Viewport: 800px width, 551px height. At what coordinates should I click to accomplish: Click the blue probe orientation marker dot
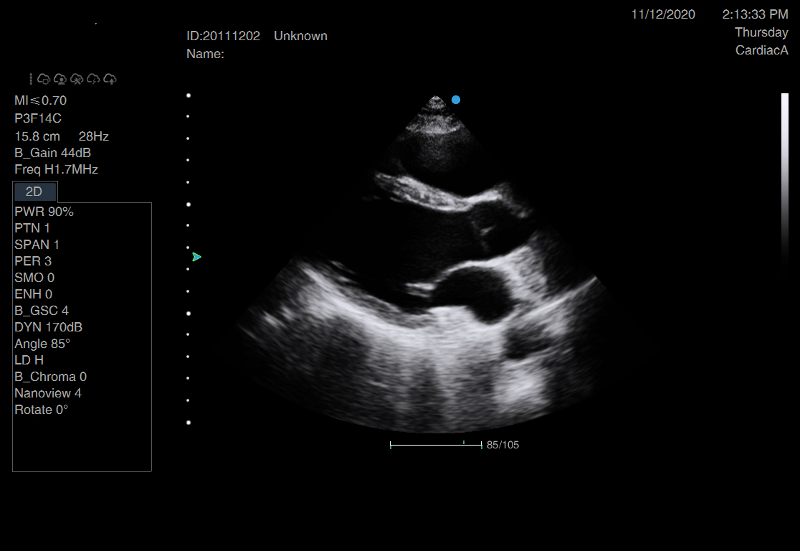tap(456, 100)
